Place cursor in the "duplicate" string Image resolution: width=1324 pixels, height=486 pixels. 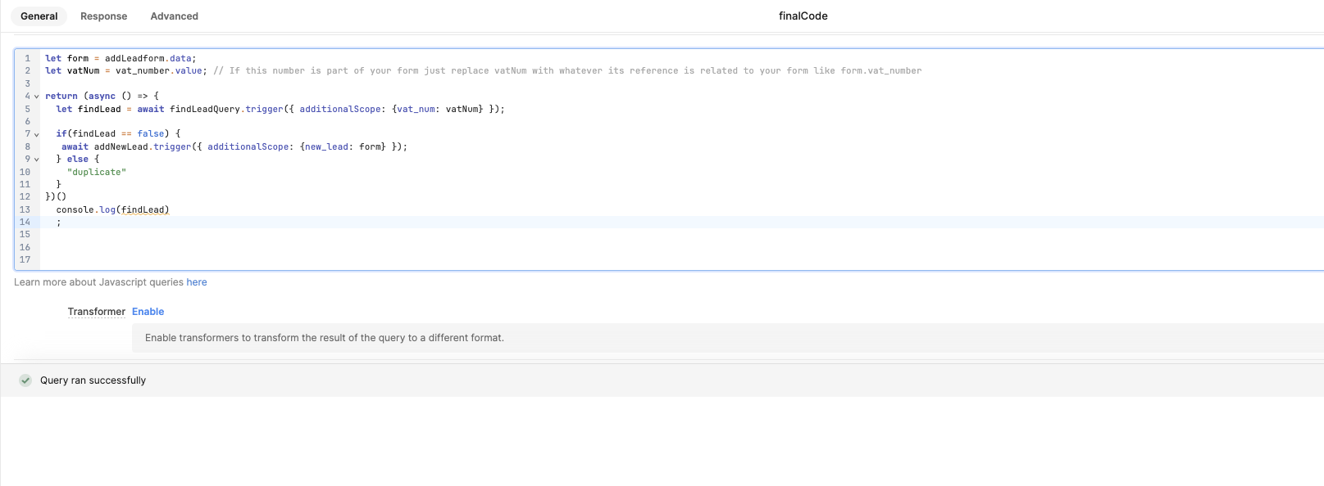(x=97, y=173)
